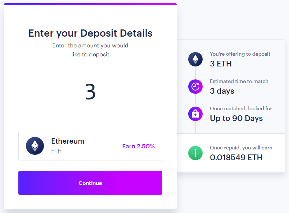Screen dimensions: 289x213
Task: Click the deposit amount input field
Action: pyautogui.click(x=90, y=92)
